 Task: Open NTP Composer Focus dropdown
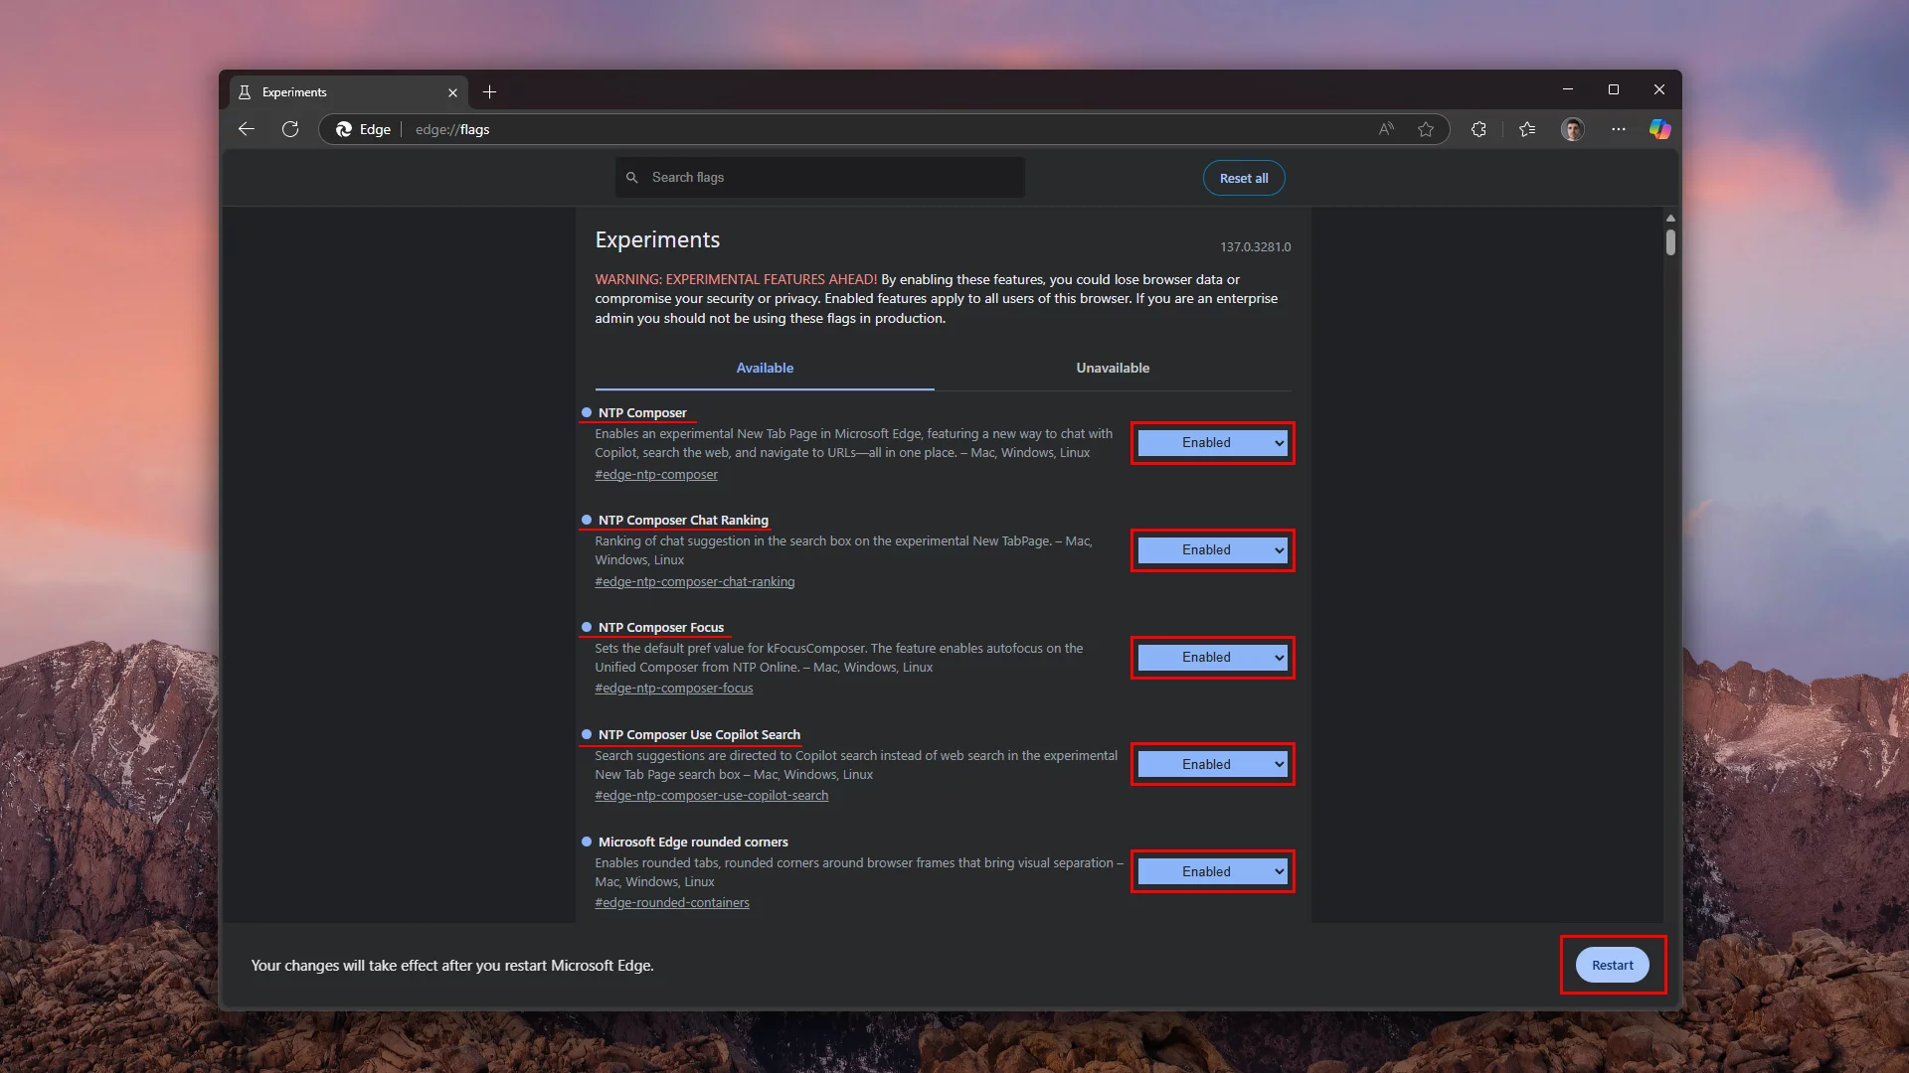pyautogui.click(x=1212, y=658)
